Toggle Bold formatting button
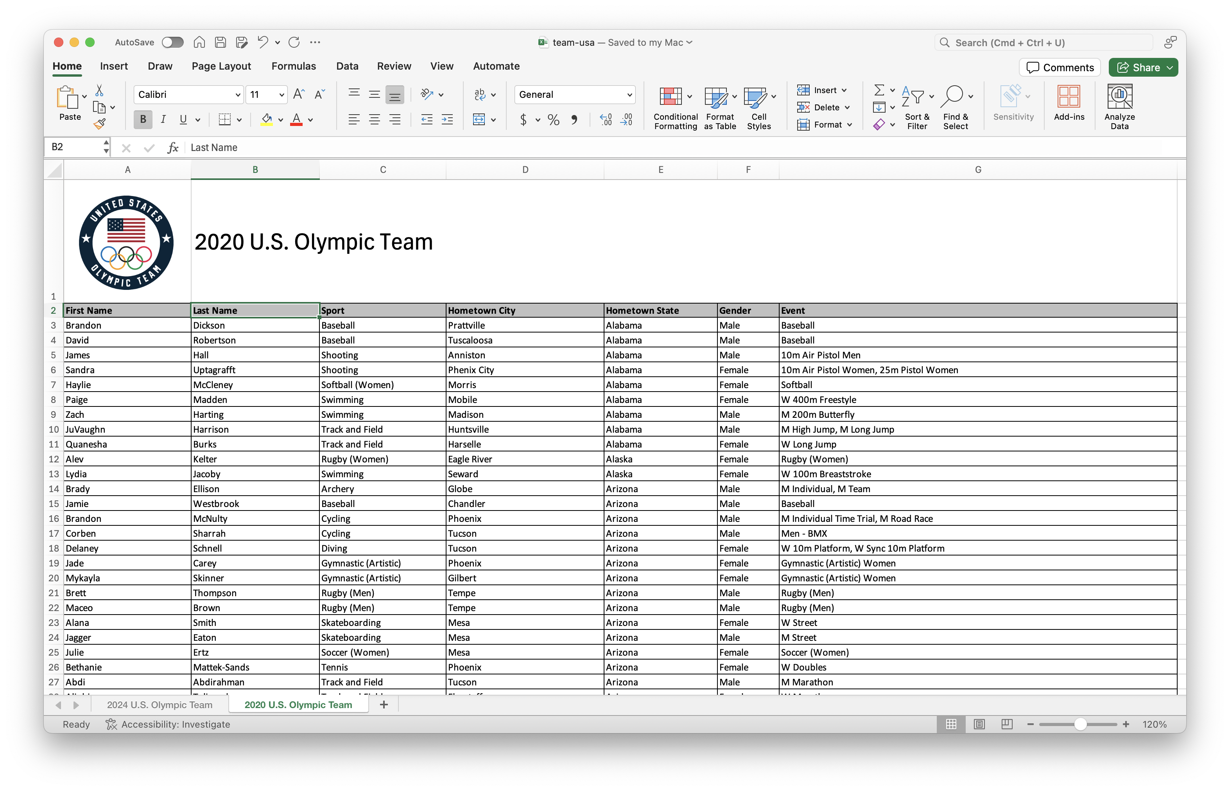The image size is (1230, 791). coord(143,120)
